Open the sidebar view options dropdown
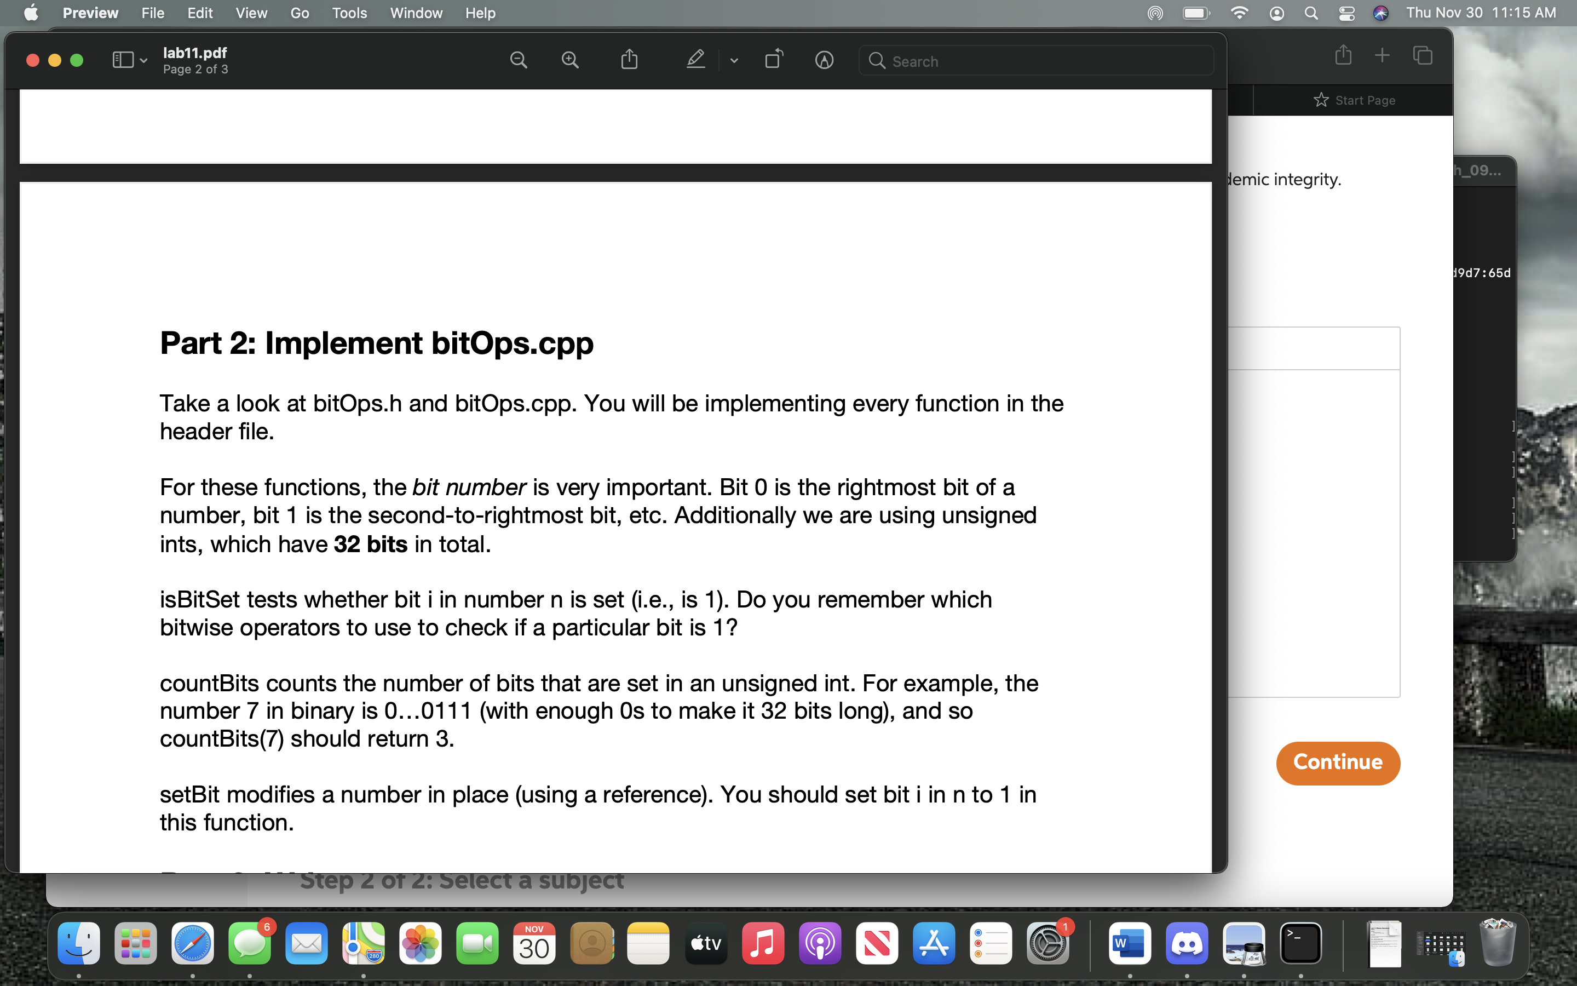The height and width of the screenshot is (986, 1577). click(143, 60)
